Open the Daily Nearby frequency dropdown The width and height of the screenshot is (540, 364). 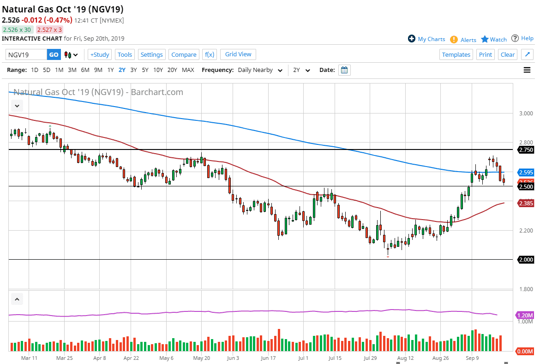tap(260, 70)
